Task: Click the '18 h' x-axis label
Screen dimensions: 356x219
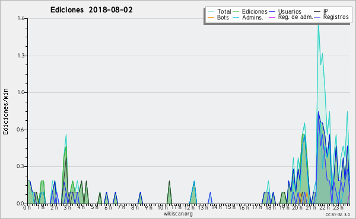Action: pos(271,208)
